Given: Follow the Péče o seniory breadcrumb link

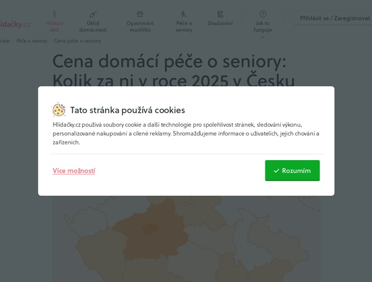Looking at the screenshot, I should pos(32,41).
